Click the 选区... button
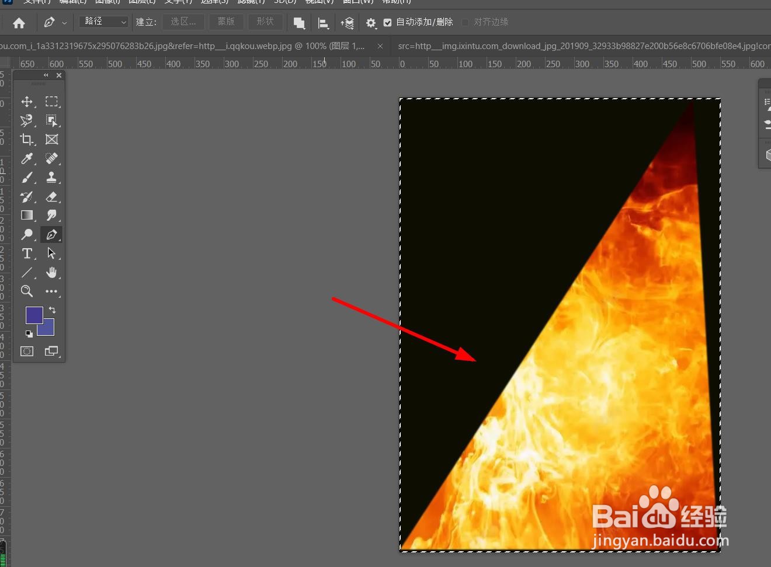The height and width of the screenshot is (567, 771). click(183, 22)
